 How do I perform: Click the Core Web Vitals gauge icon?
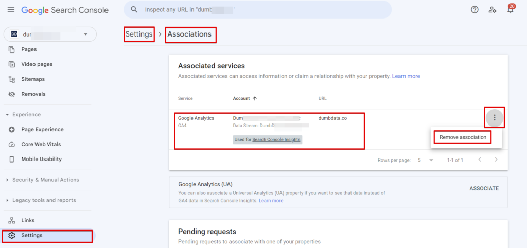click(x=12, y=145)
